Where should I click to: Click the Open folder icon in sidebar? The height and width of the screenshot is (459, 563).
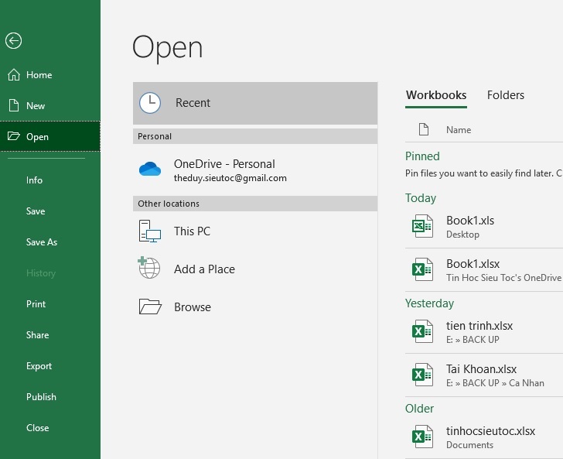[14, 136]
